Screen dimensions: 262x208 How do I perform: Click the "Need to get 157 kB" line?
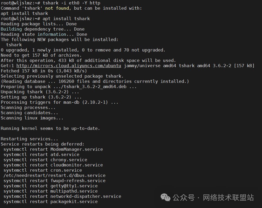coord(41,55)
